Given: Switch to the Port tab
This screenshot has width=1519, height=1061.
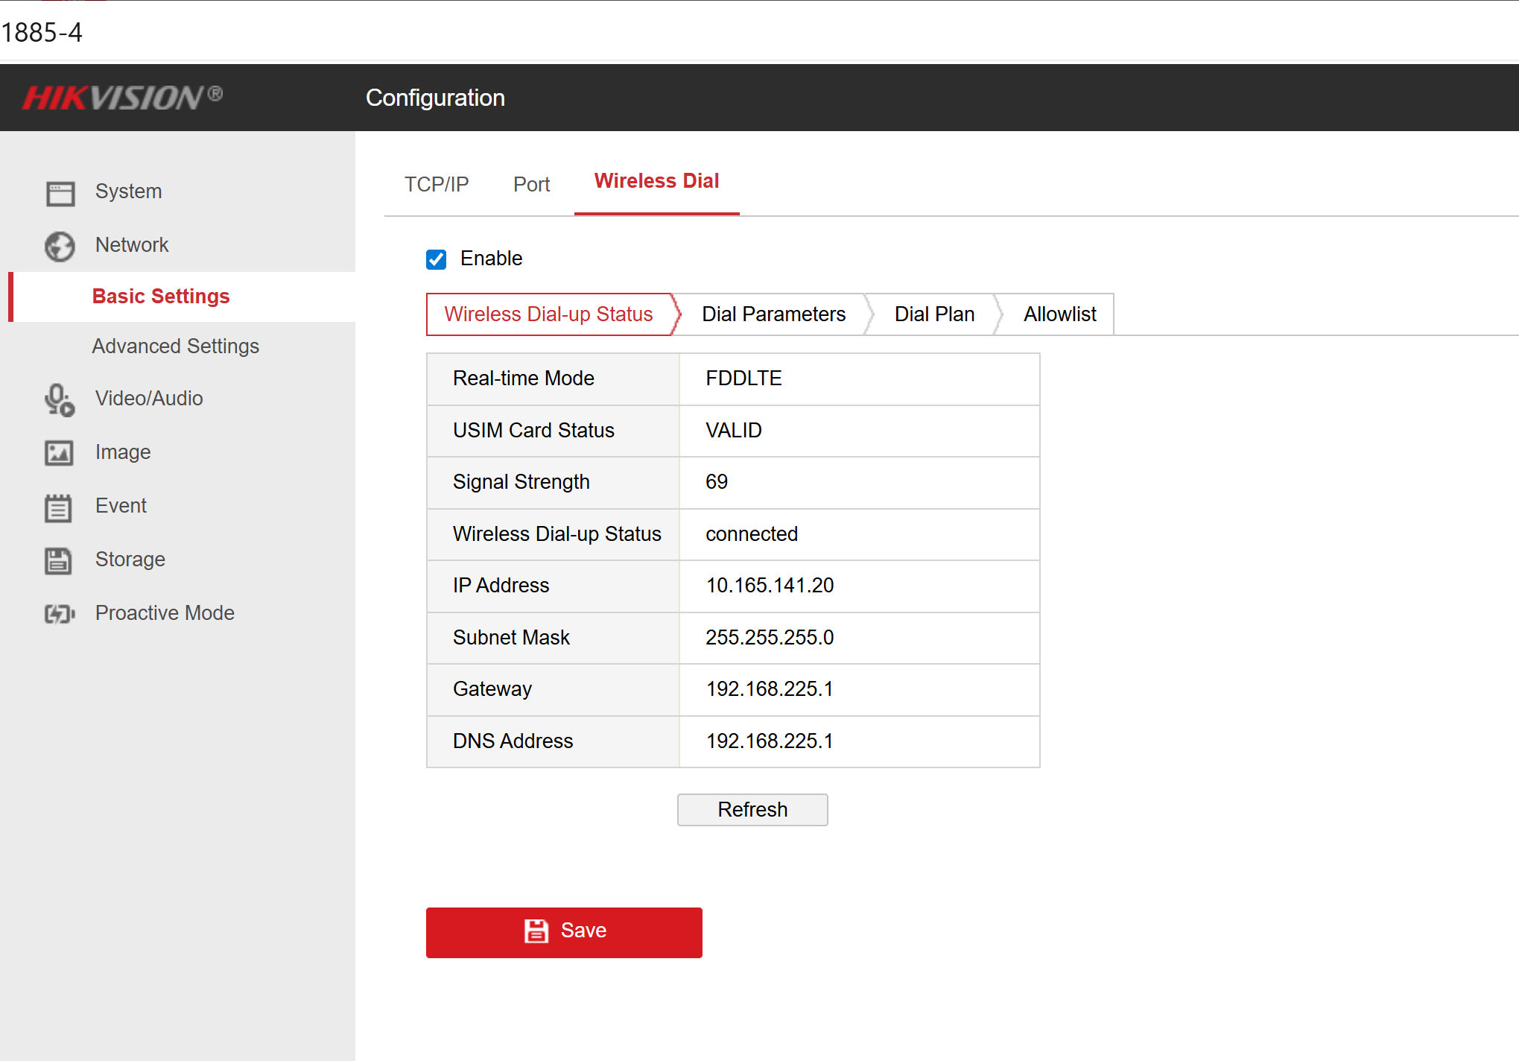Looking at the screenshot, I should click(x=531, y=184).
